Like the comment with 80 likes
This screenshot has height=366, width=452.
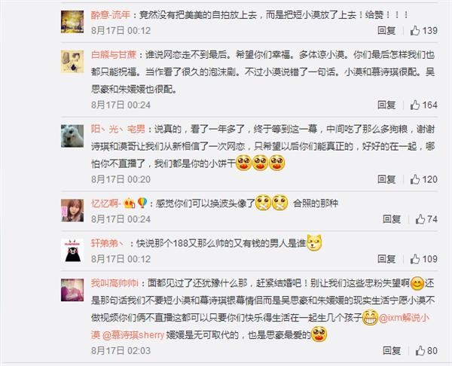(x=426, y=350)
